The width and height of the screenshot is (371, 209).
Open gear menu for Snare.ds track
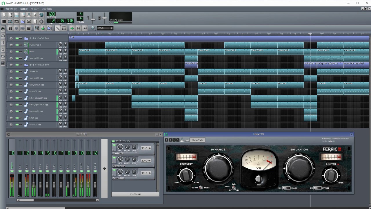coord(11,71)
